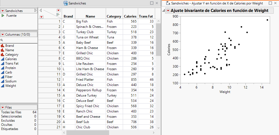Click the Sandwiches data table window icon
The height and width of the screenshot is (135, 279).
tap(66, 3)
